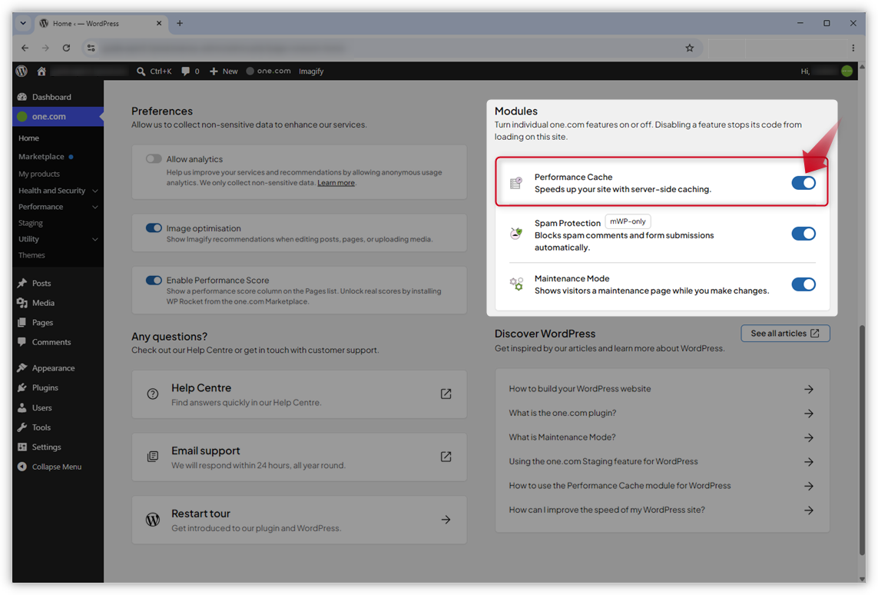878x595 pixels.
Task: Open My products submenu item
Action: (x=38, y=175)
